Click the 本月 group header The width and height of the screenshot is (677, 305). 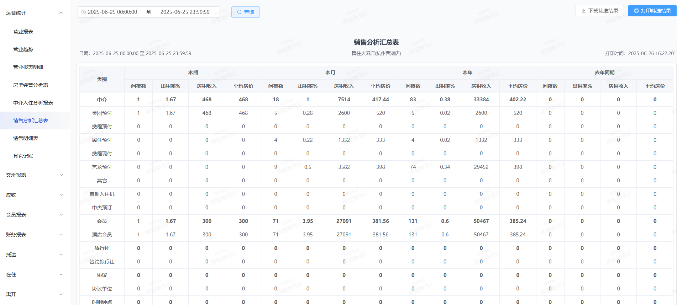click(330, 73)
